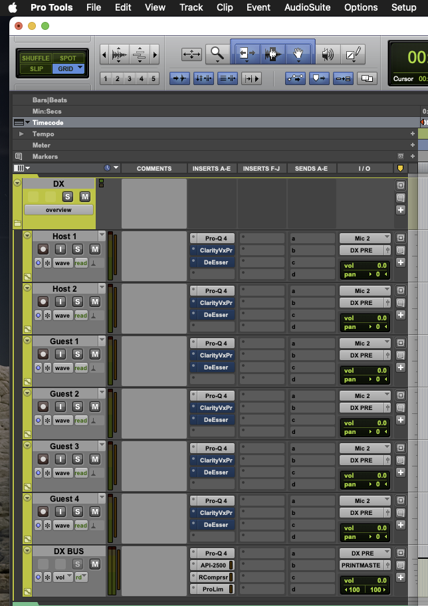Screen dimensions: 428x606
Task: Toggle Insertion Follows Playback
Action: coord(251,78)
